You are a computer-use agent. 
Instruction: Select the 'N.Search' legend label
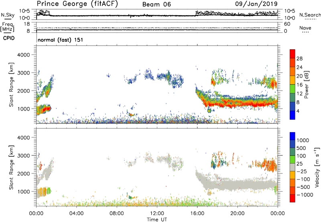310,15
